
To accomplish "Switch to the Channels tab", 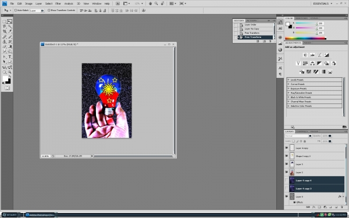I will 302,131.
